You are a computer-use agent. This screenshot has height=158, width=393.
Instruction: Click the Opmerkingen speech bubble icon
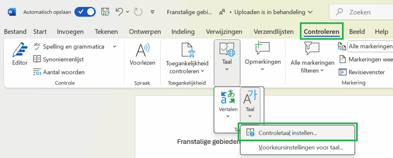[x=262, y=48]
